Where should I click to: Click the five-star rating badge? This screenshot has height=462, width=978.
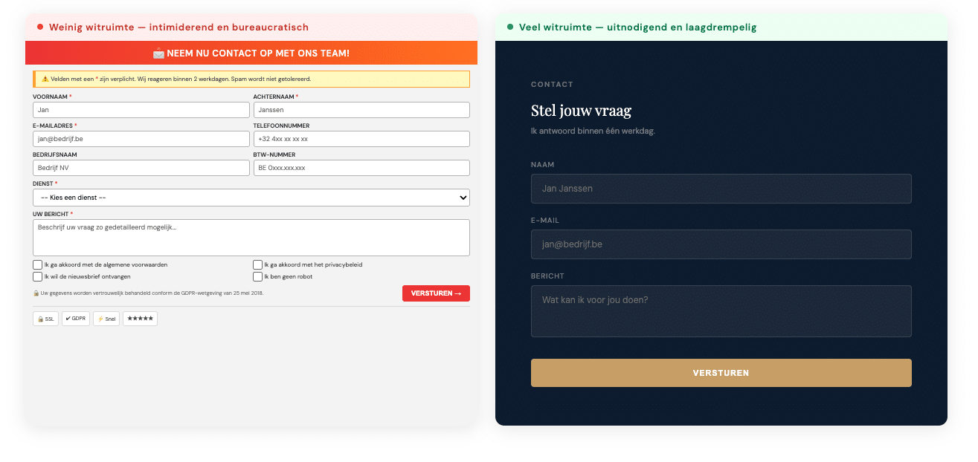point(140,319)
